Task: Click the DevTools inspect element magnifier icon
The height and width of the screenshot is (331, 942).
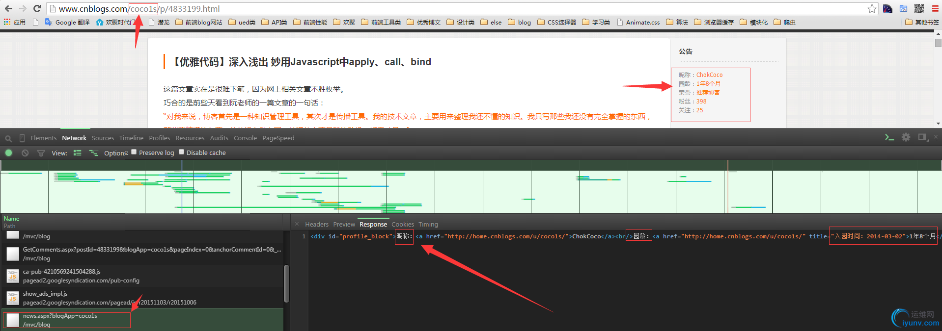Action: pos(8,138)
